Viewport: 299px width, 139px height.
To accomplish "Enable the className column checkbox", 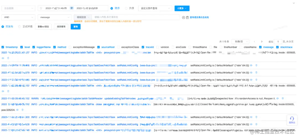I will (241, 47).
